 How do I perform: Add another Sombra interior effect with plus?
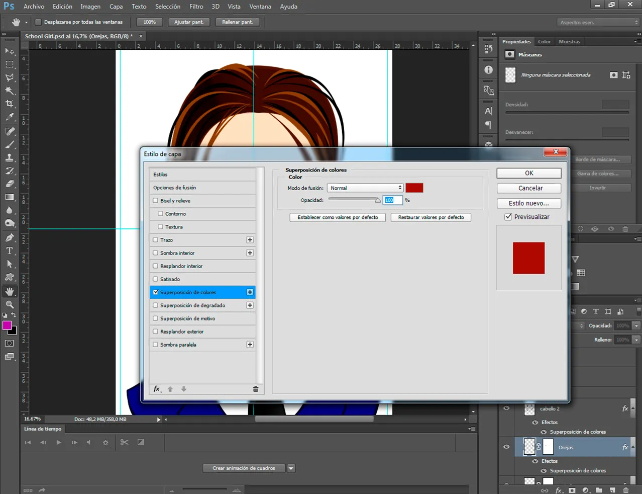pyautogui.click(x=250, y=253)
